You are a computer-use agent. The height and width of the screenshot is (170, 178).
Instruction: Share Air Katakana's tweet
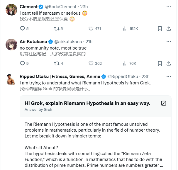(x=169, y=63)
